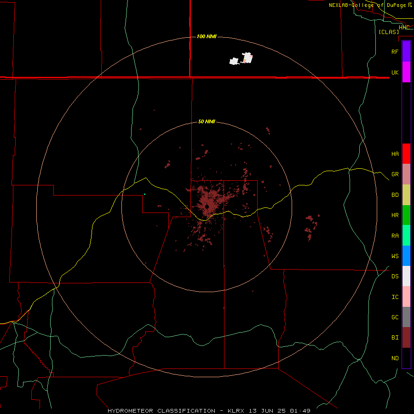Click the RF purple legend swatch
Viewport: 414px width, 414px height.
click(x=406, y=52)
